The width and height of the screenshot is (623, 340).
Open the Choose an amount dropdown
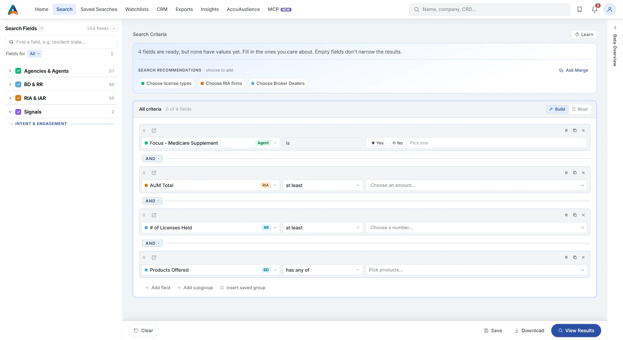(476, 185)
